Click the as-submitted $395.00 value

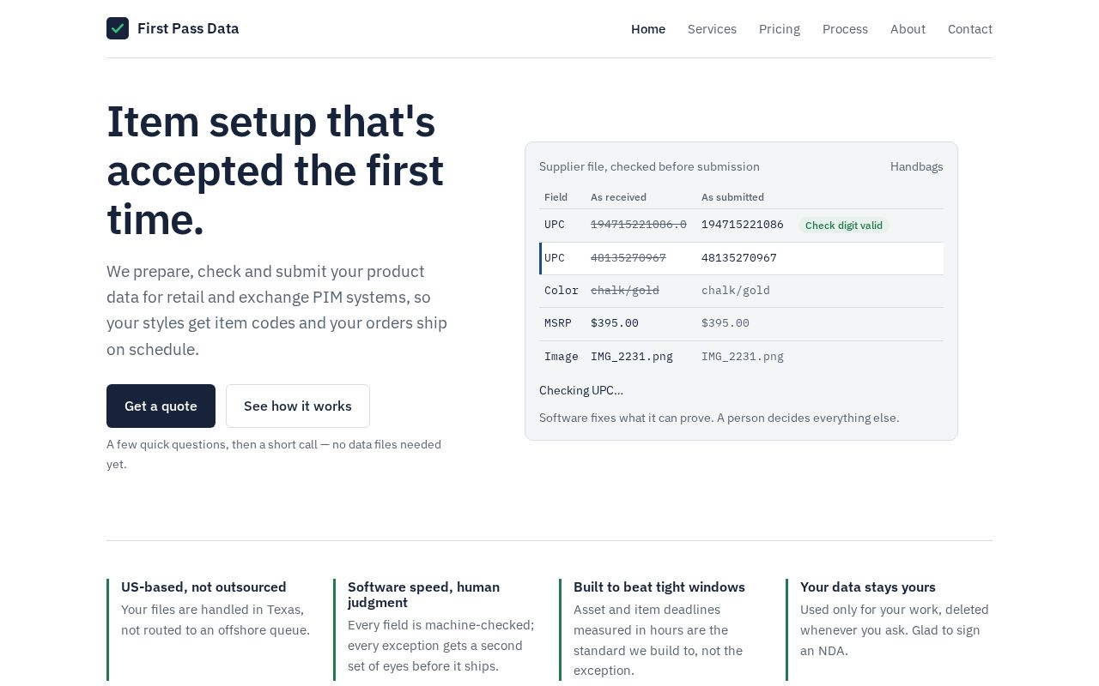click(x=726, y=323)
